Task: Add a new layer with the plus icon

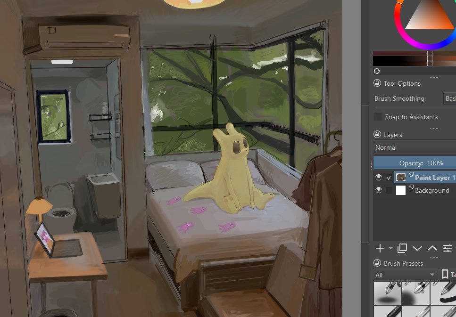Action: (380, 248)
